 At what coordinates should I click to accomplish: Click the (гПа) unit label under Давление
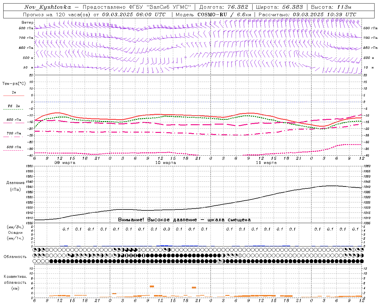(15, 189)
